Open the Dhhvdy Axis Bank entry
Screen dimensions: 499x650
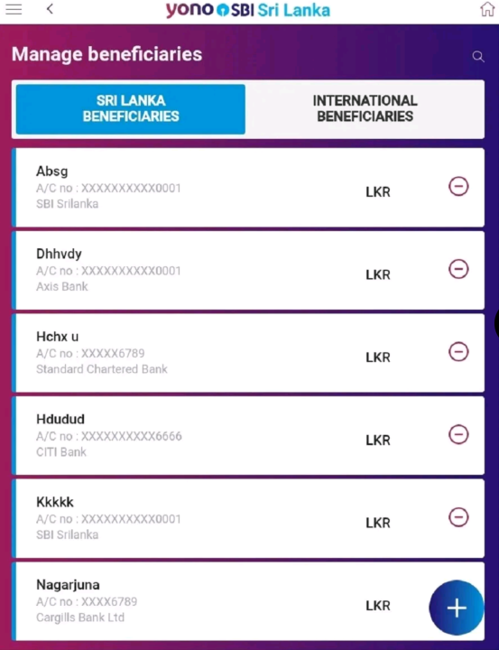click(248, 270)
